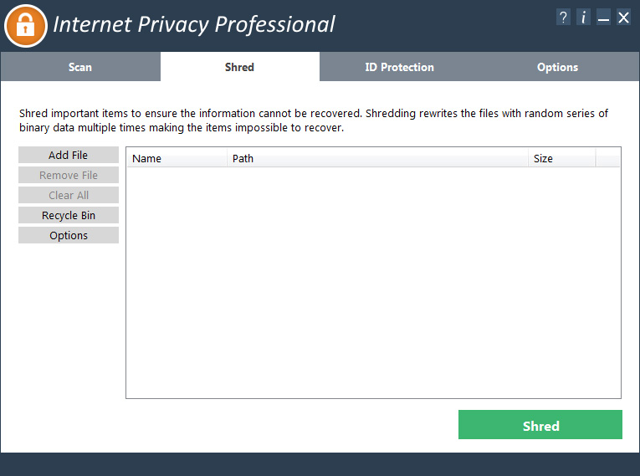Click the green Shred button
640x476 pixels.
540,425
